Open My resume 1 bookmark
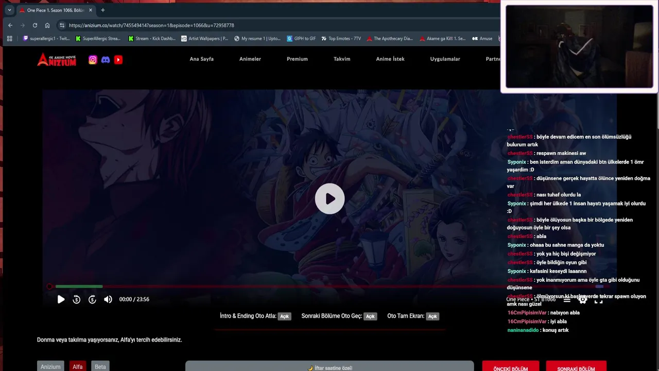659x371 pixels. pyautogui.click(x=257, y=39)
